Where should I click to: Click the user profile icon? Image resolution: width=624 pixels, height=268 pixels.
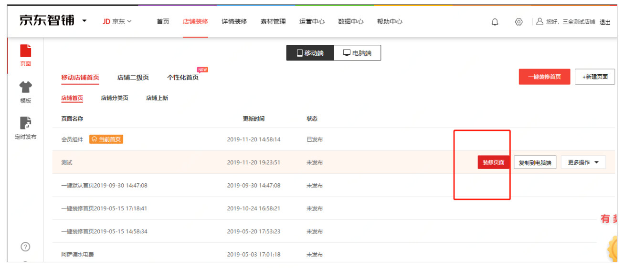[x=539, y=21]
